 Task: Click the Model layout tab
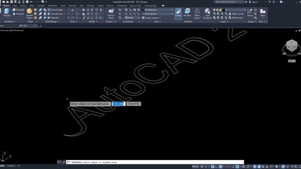pos(2,166)
